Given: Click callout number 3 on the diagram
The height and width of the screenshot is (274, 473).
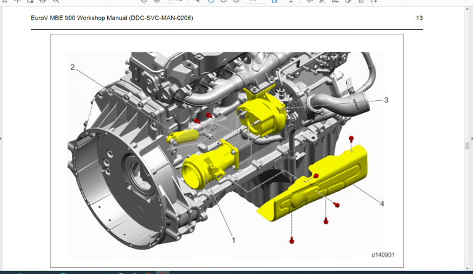Looking at the screenshot, I should [x=386, y=100].
